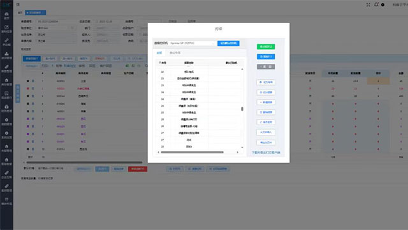Open the Gprinter GP-3120TUC printer dropdown
The height and width of the screenshot is (230, 408).
click(192, 43)
